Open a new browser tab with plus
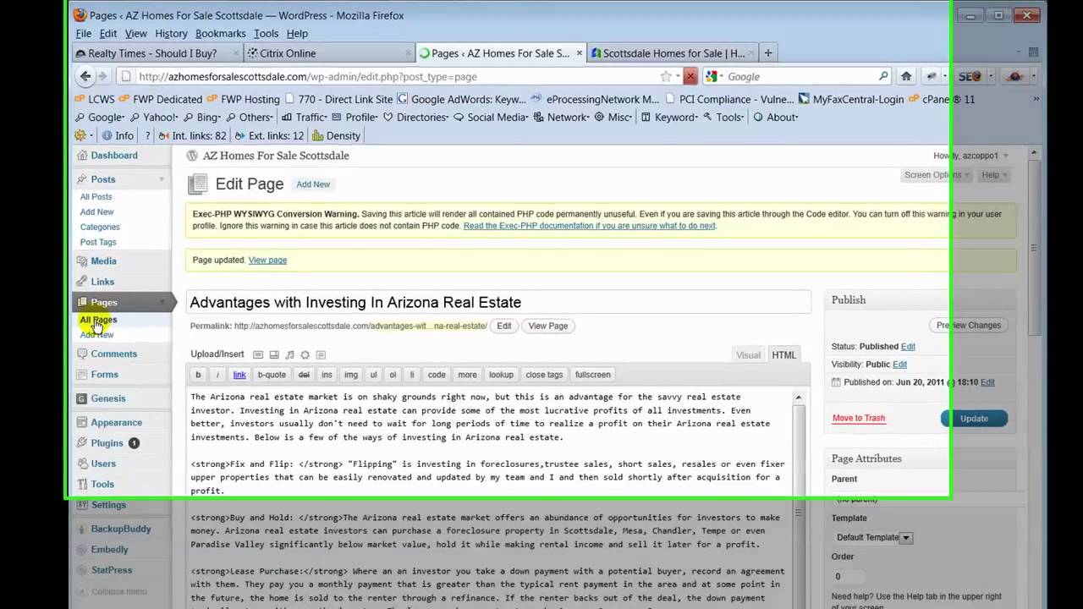The image size is (1083, 609). click(x=768, y=53)
